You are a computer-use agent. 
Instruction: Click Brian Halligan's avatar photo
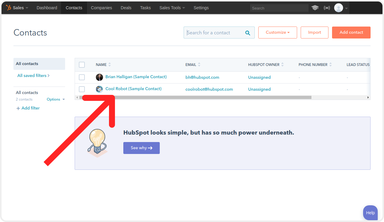click(x=99, y=77)
